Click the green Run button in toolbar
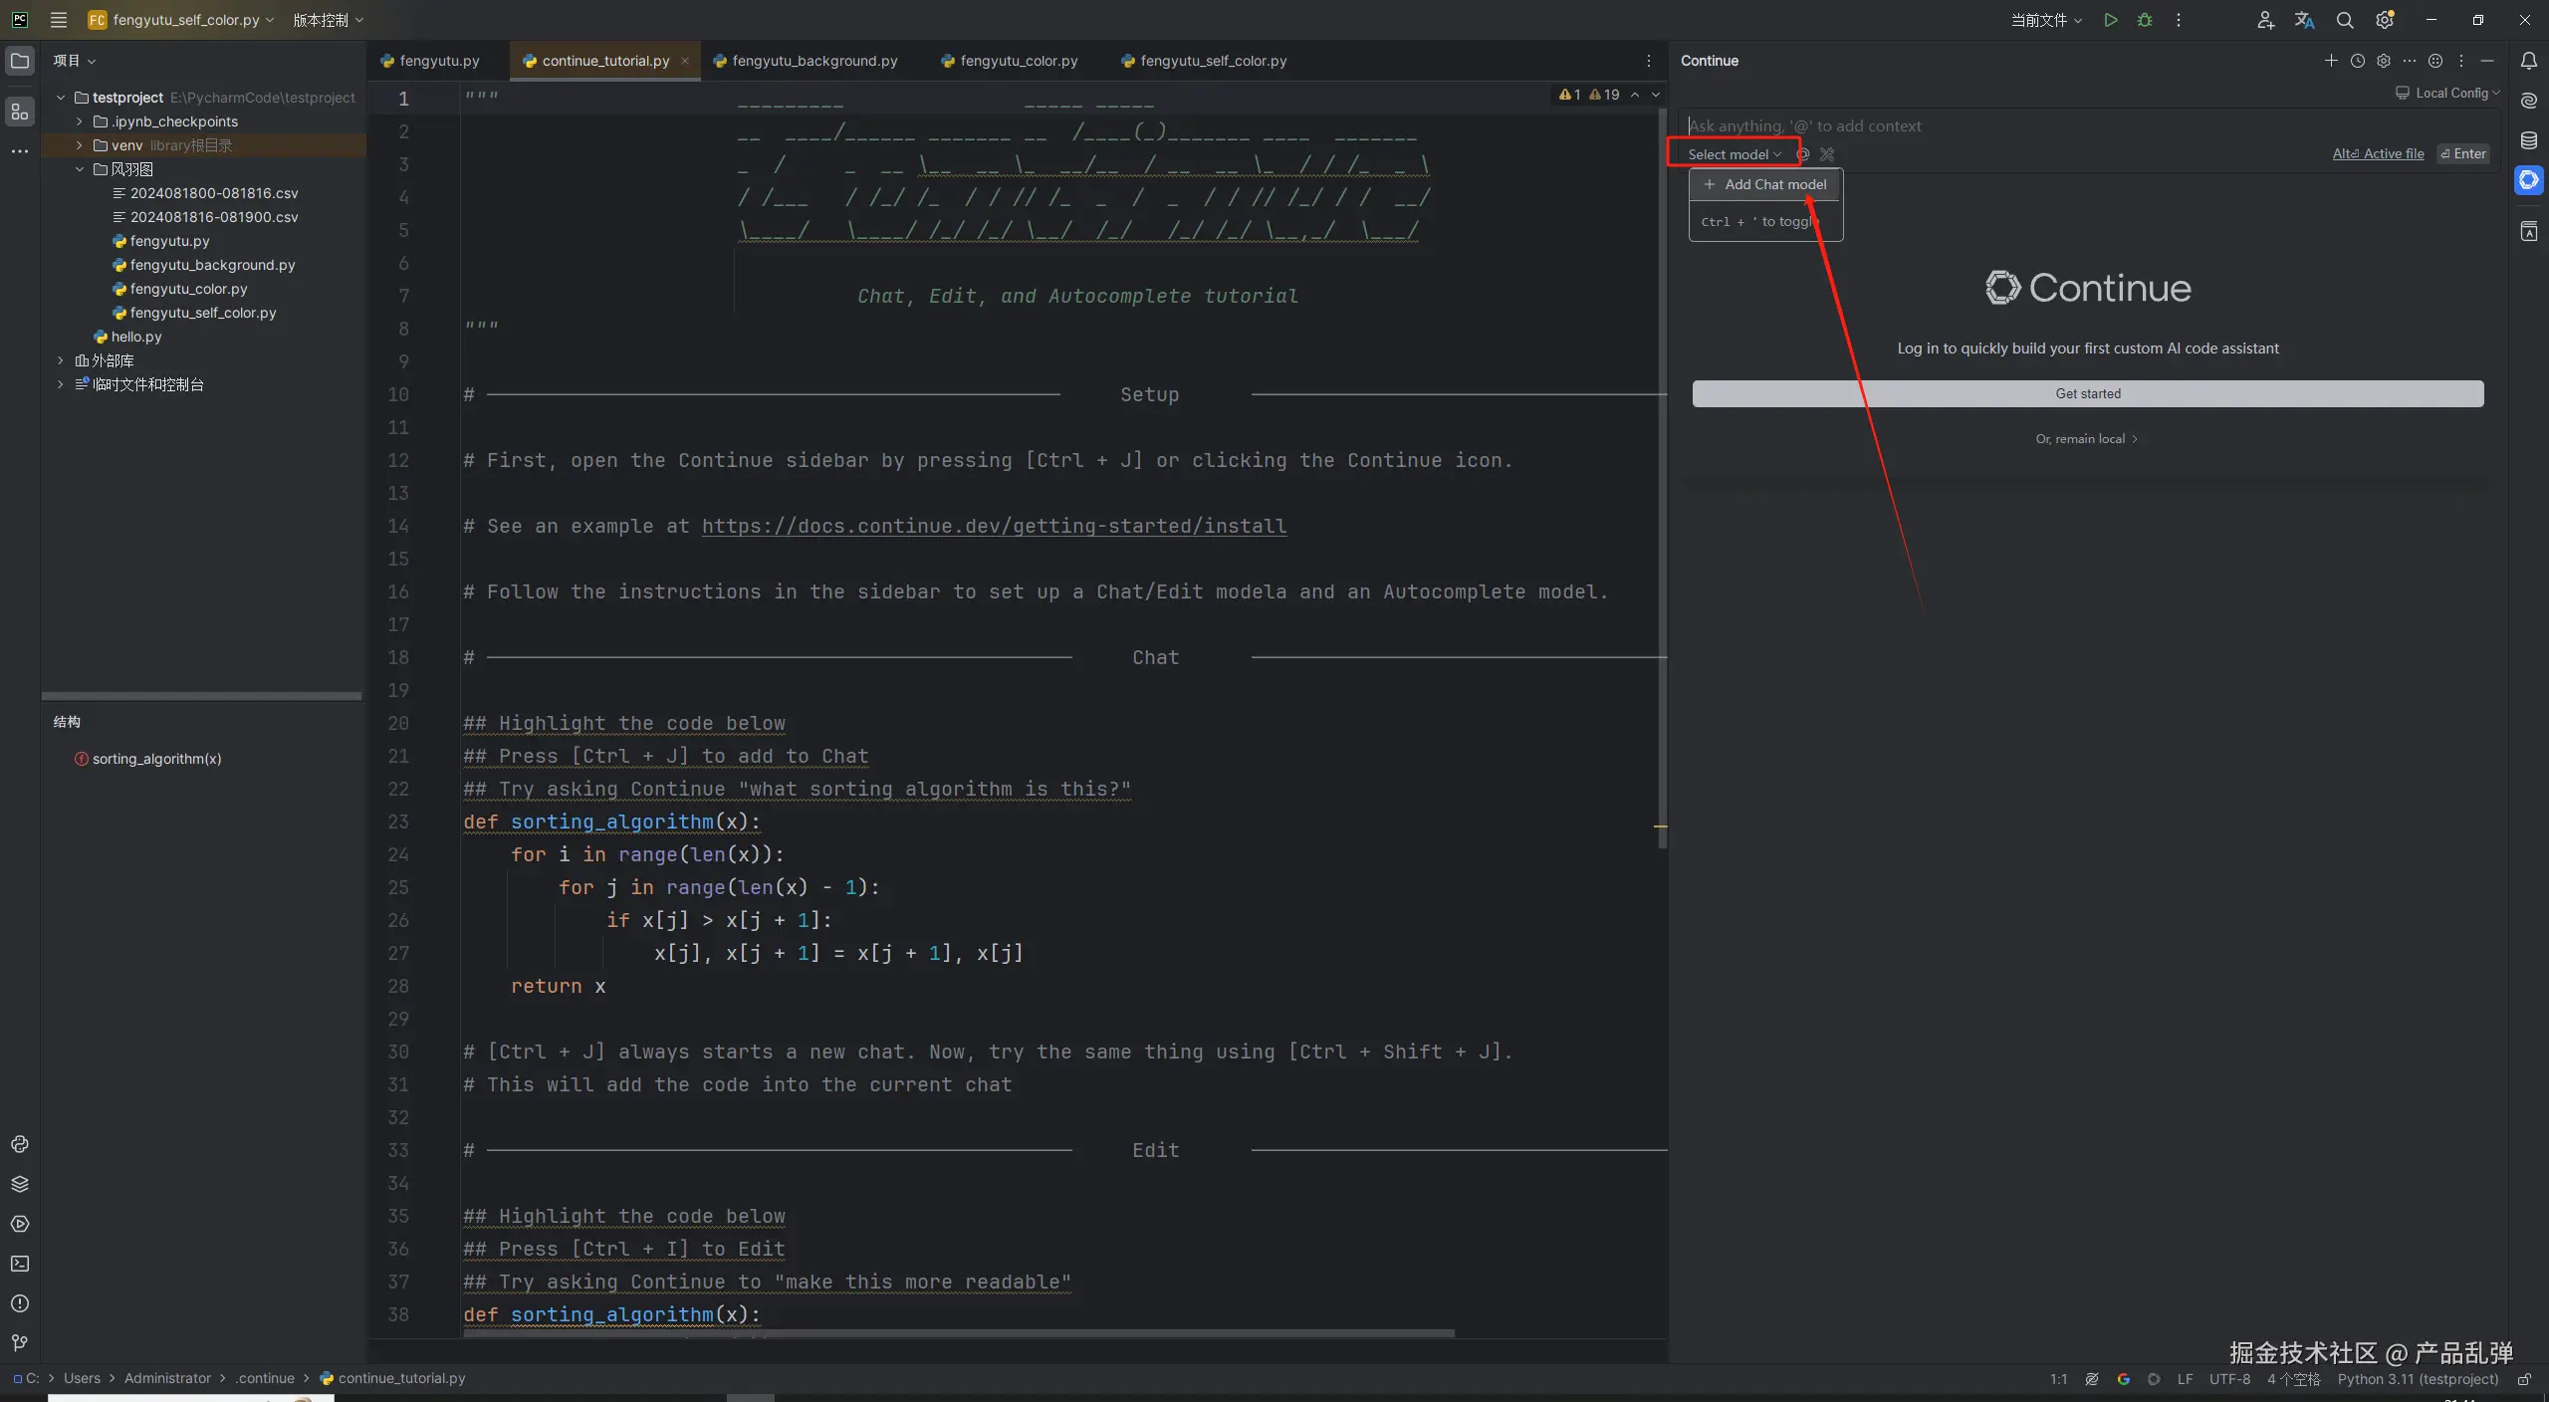 (x=2110, y=20)
